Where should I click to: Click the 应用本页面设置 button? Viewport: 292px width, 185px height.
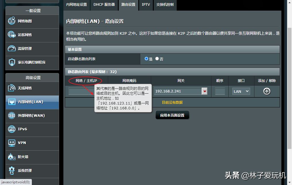tap(172, 115)
